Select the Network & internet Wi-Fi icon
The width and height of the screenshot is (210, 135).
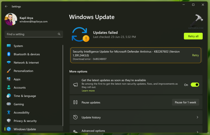pyautogui.click(x=9, y=62)
